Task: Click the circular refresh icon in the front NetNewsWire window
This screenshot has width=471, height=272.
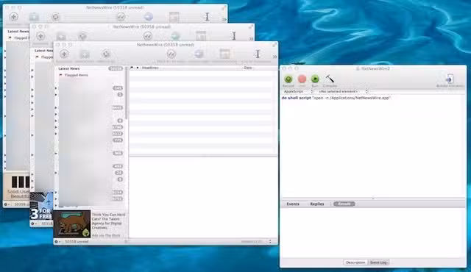Action: click(x=106, y=54)
